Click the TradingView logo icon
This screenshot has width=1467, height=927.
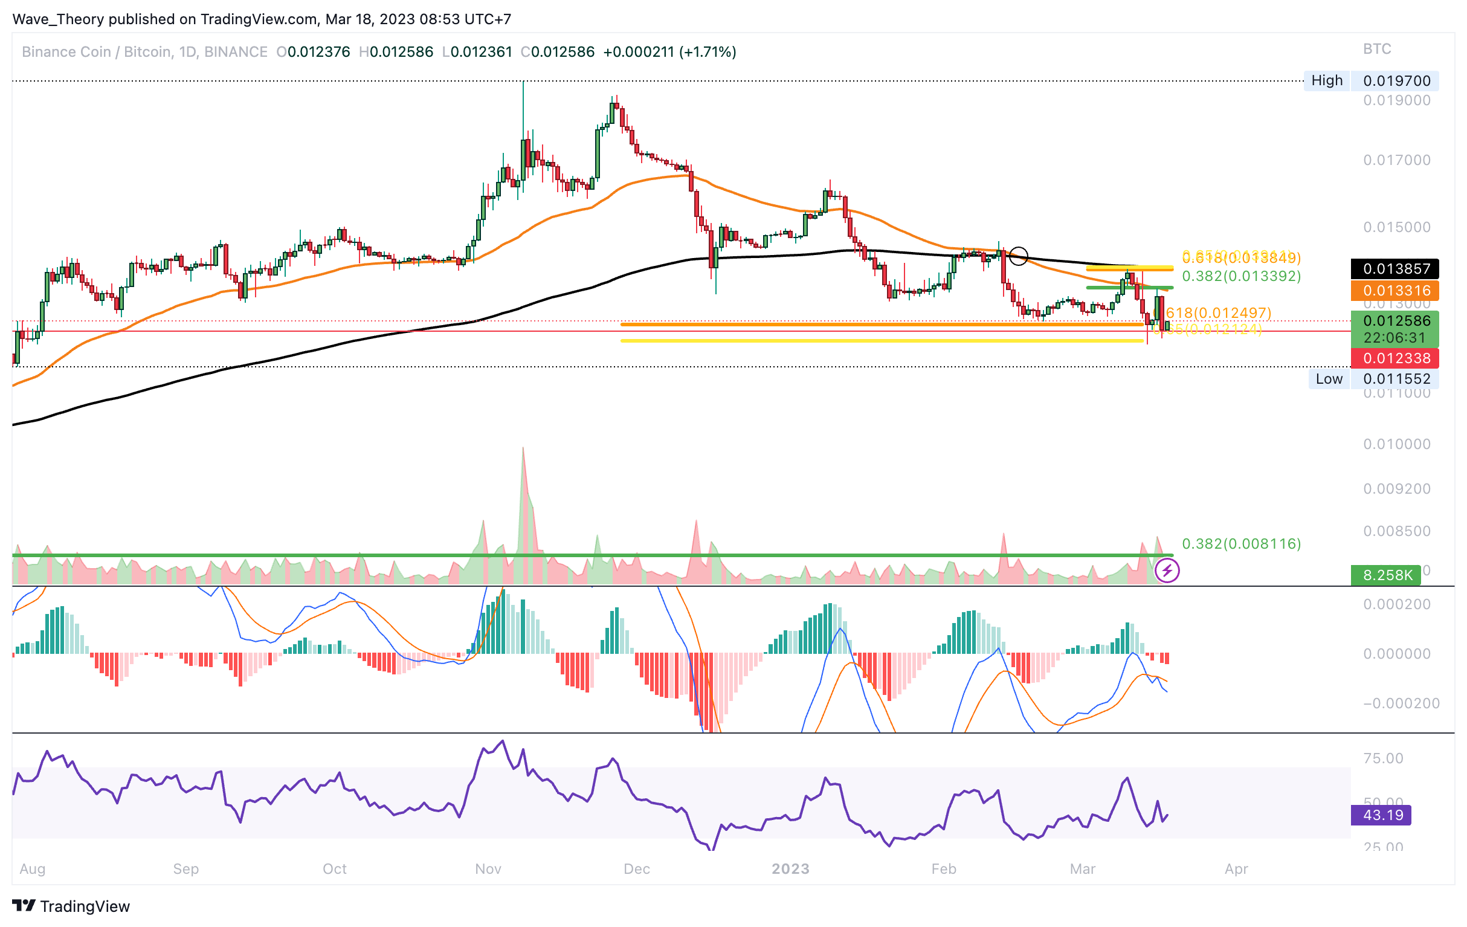pos(24,906)
